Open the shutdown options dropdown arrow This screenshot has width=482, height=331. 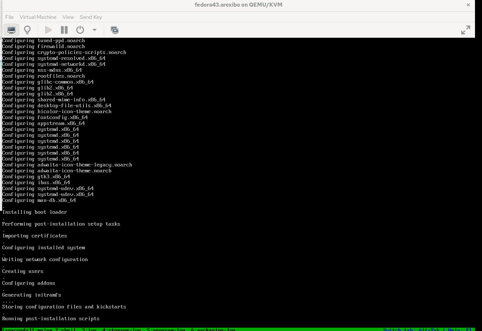point(94,30)
